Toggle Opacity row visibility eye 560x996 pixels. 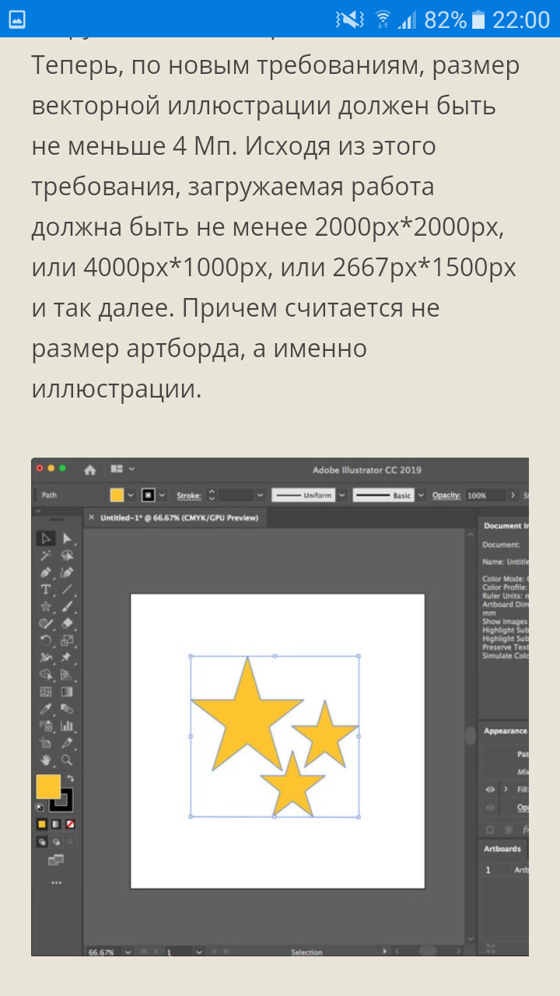pos(490,808)
